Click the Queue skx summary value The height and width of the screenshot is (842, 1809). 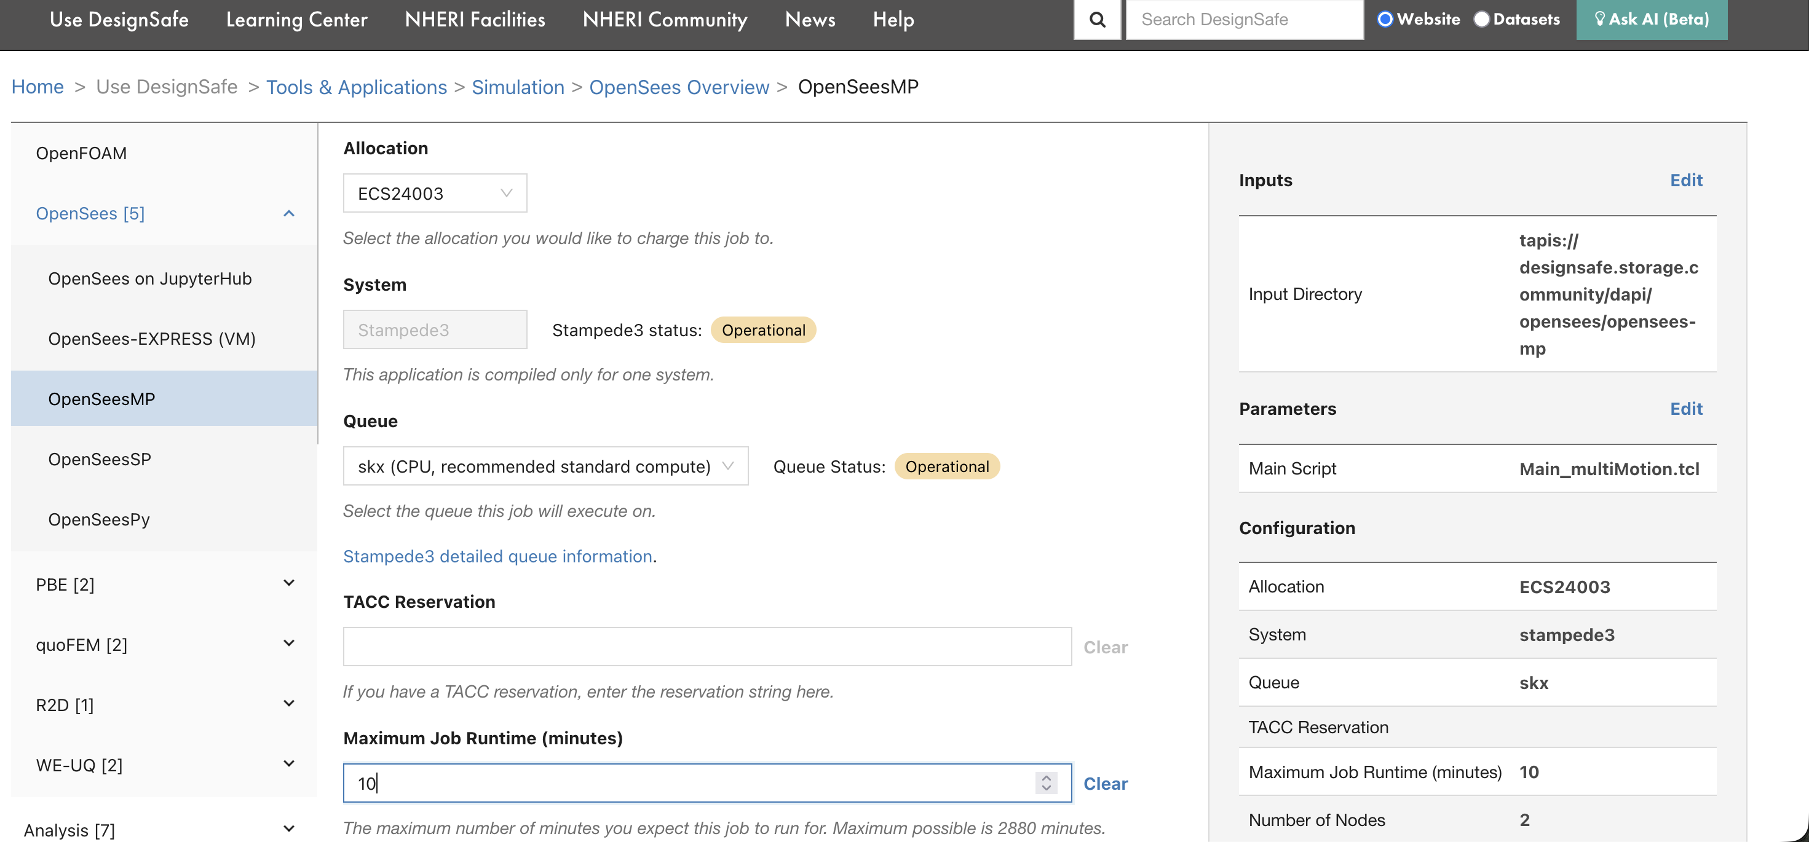click(1534, 683)
